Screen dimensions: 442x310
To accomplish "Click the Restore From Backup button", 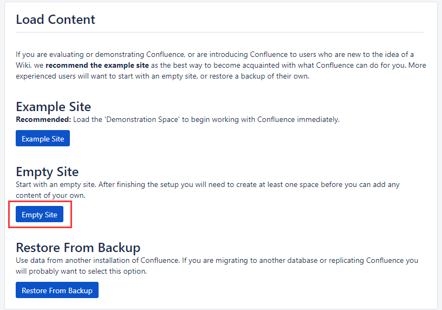I will pos(57,290).
